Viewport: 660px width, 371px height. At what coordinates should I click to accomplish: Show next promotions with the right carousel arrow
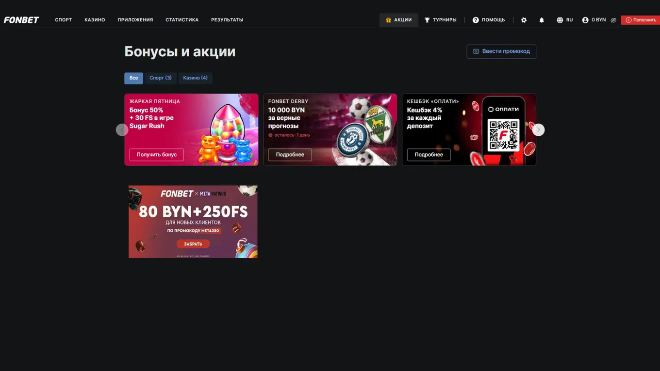click(x=539, y=130)
